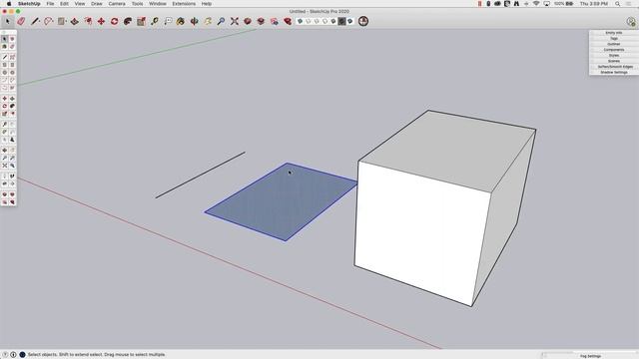Open the Extensions menu
This screenshot has width=639, height=359.
point(184,4)
